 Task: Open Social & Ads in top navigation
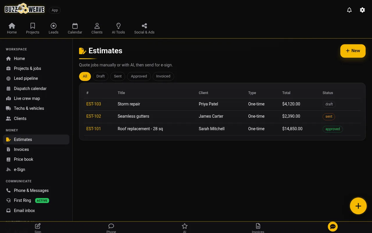point(144,29)
